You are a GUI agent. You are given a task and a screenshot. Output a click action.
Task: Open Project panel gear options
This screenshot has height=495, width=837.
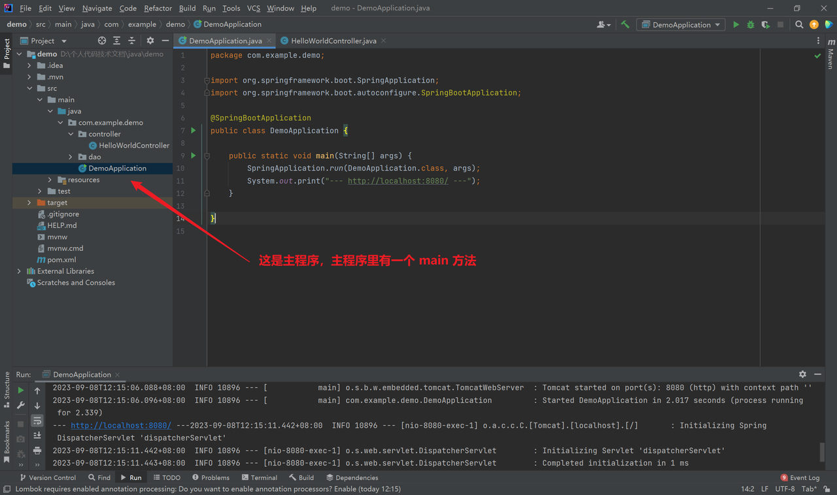pyautogui.click(x=150, y=40)
